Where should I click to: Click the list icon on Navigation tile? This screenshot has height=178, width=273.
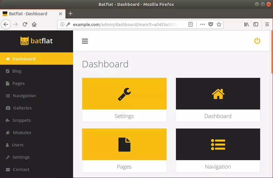218,145
